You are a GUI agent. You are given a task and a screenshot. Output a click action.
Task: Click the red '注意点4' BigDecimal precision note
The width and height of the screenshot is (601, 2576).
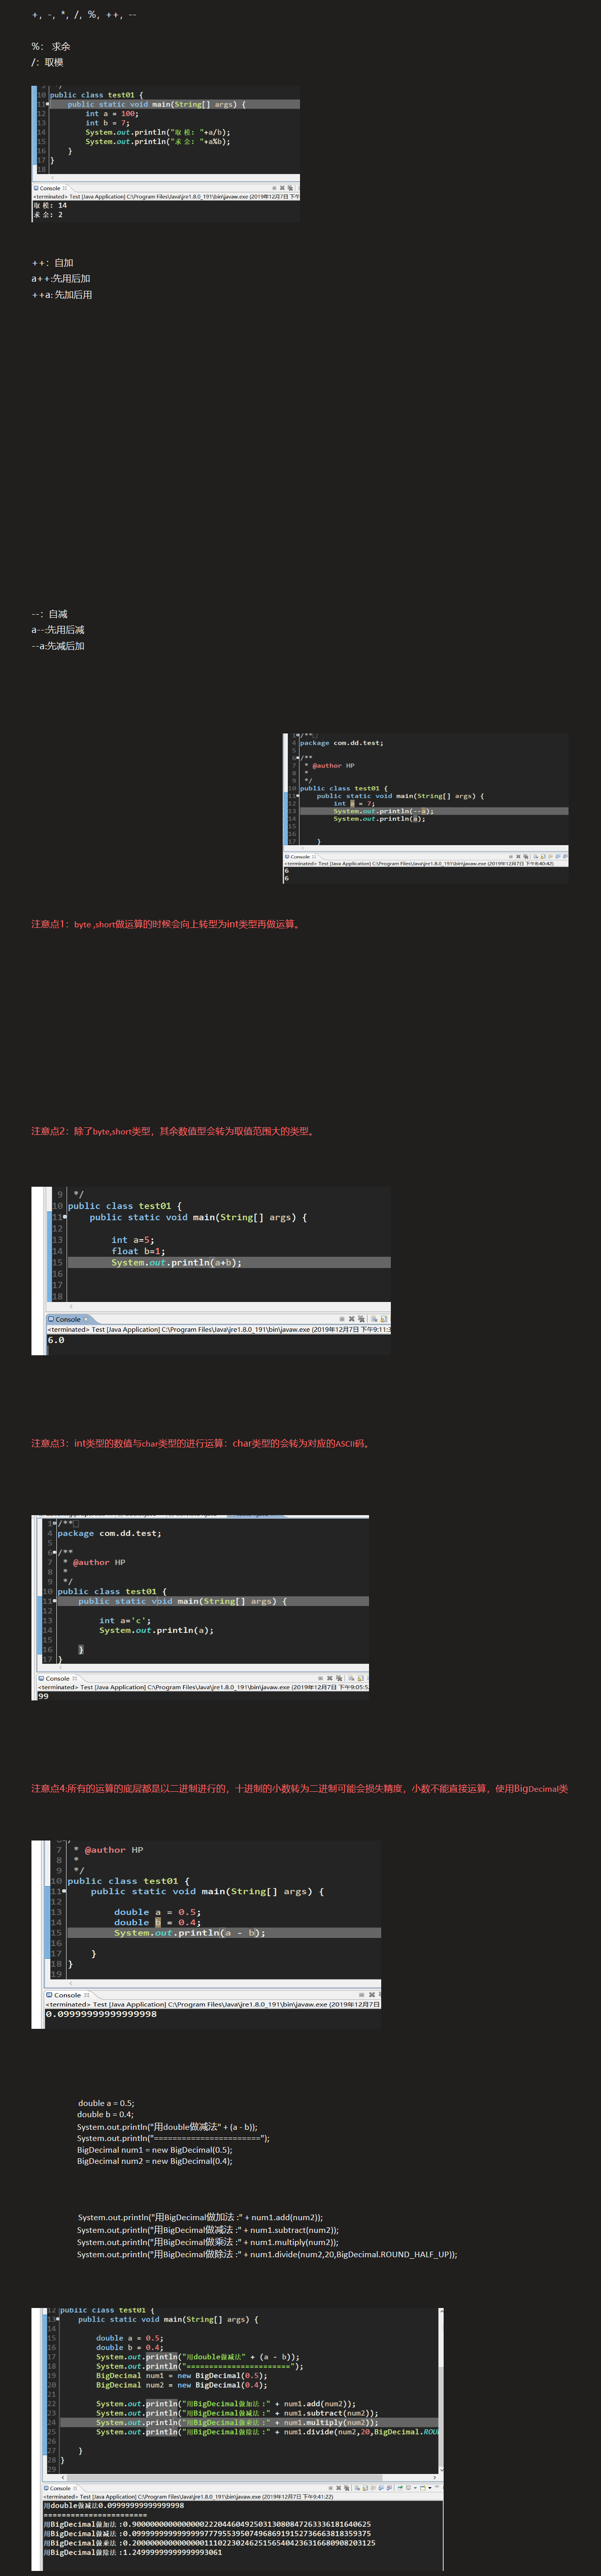pos(300,1788)
